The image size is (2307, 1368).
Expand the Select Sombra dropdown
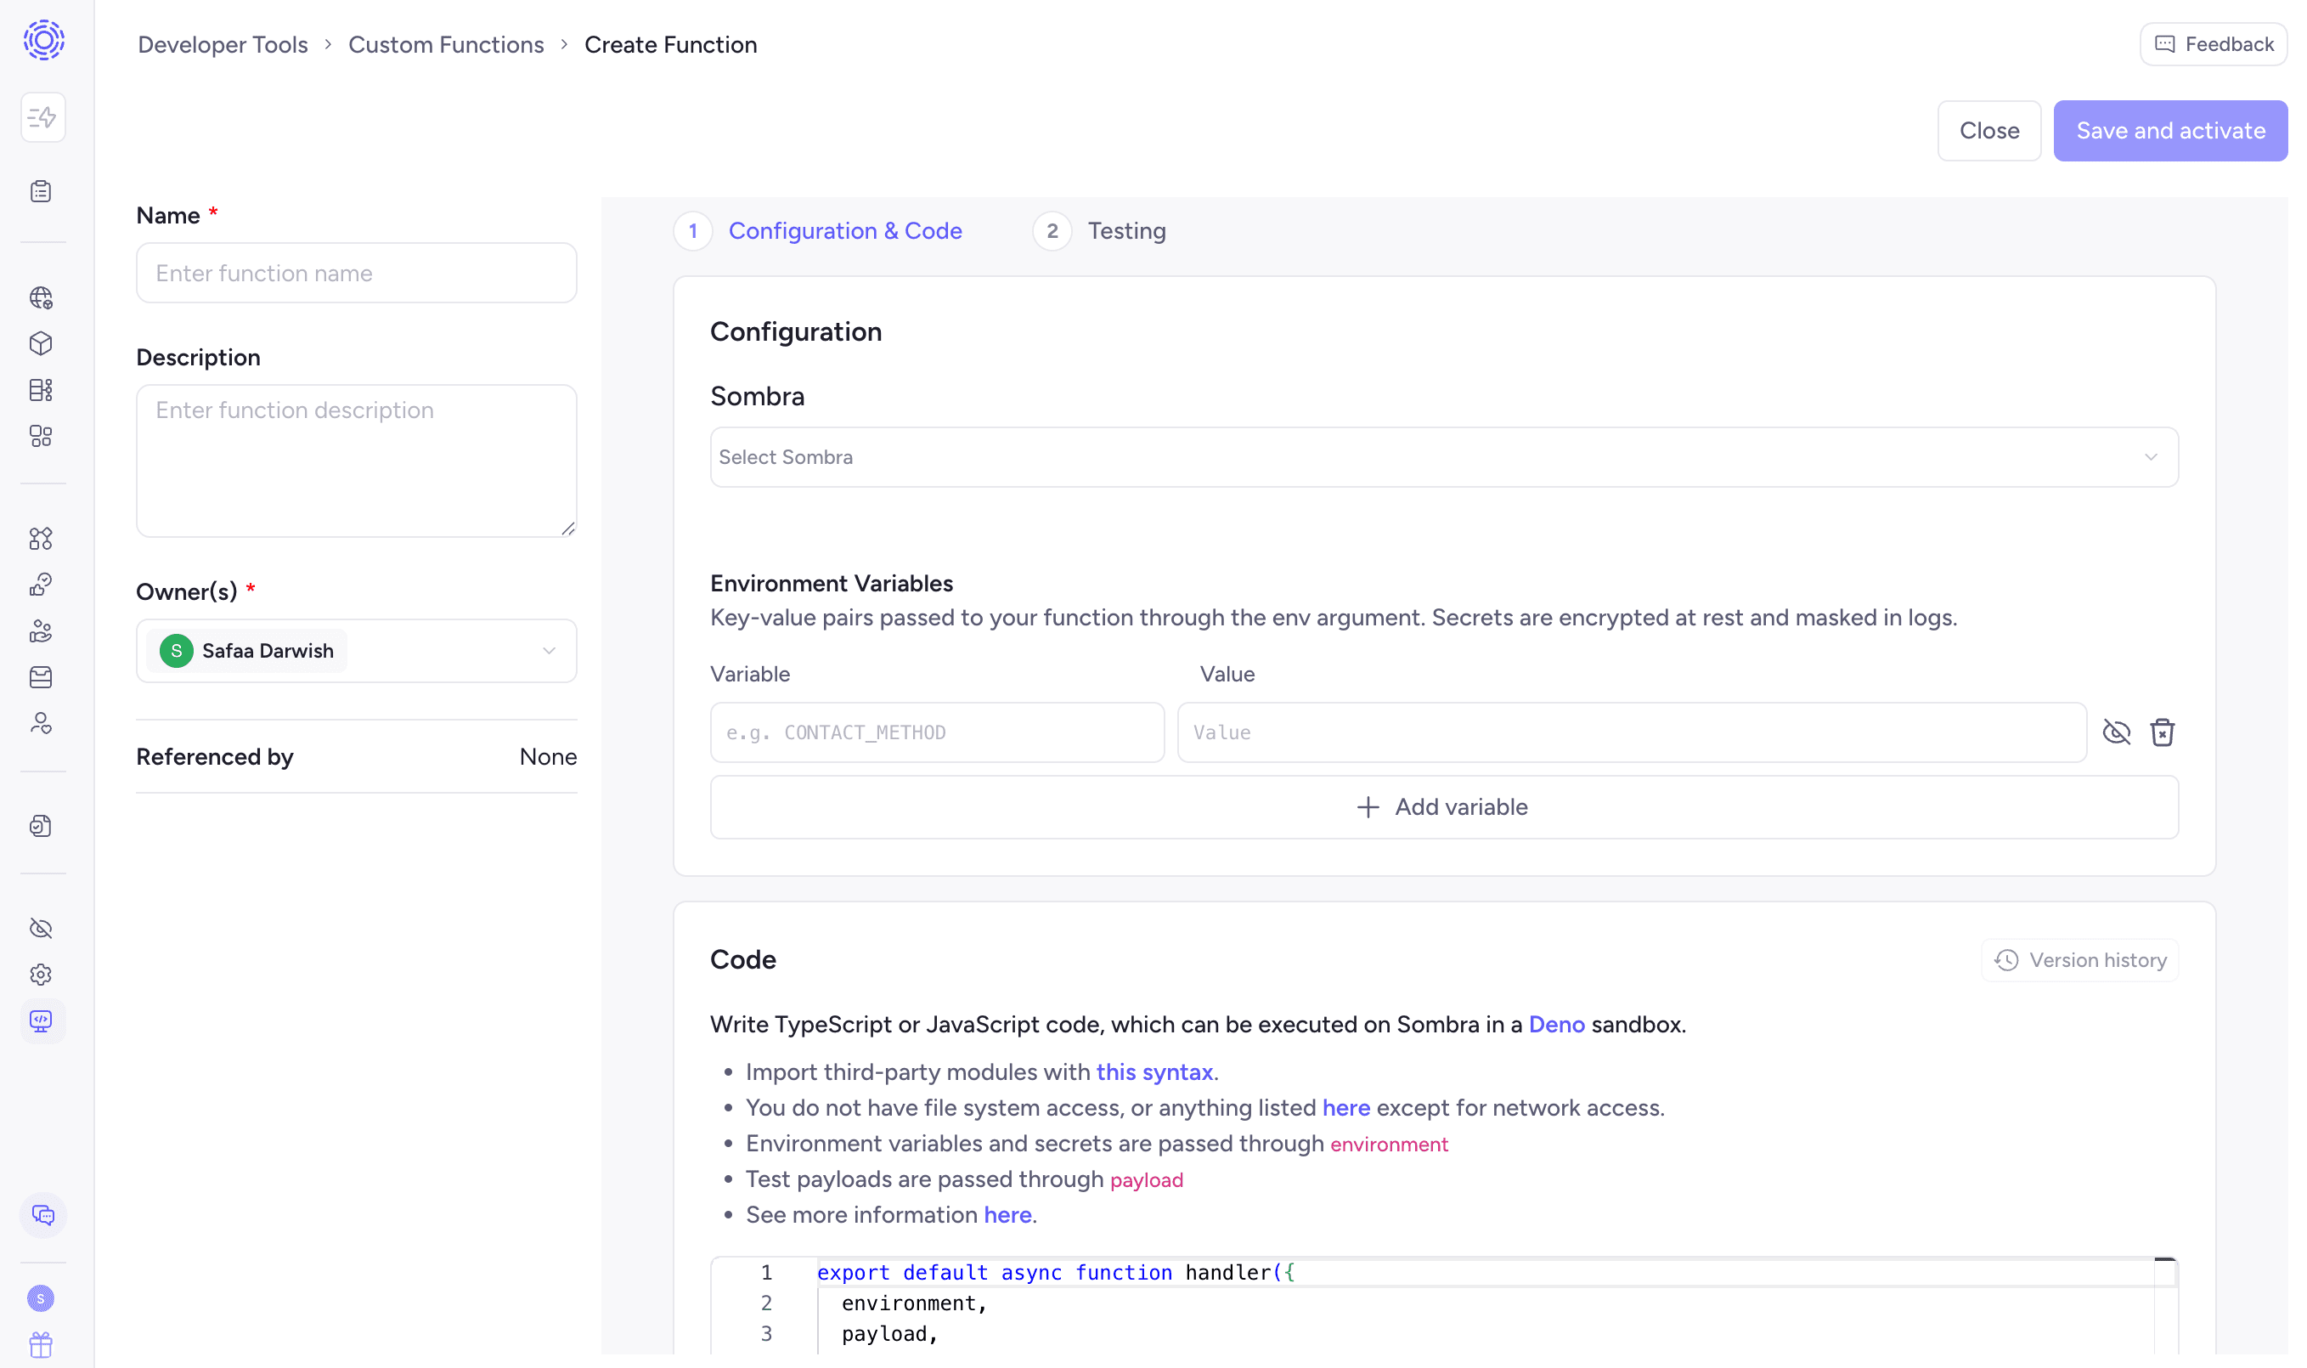point(1444,456)
